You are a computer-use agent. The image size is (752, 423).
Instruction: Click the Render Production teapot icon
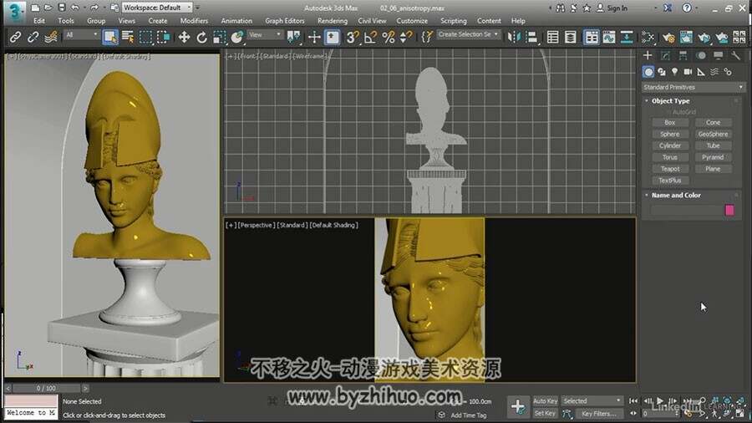(704, 37)
